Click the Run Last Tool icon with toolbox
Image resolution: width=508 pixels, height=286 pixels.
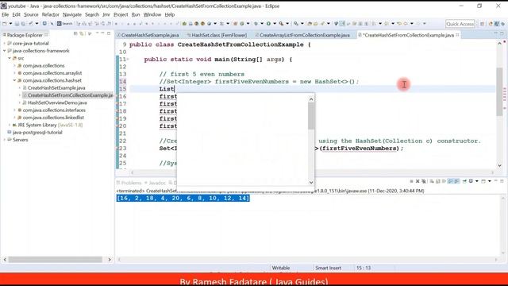(281, 24)
